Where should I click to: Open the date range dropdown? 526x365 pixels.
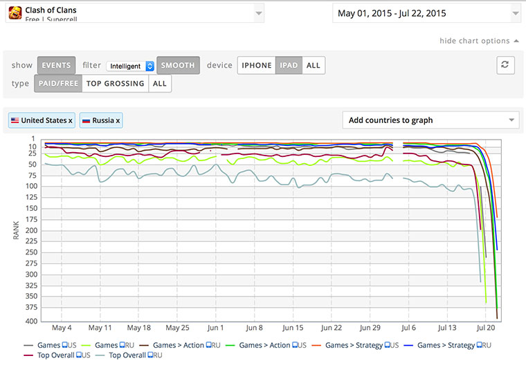click(x=426, y=13)
